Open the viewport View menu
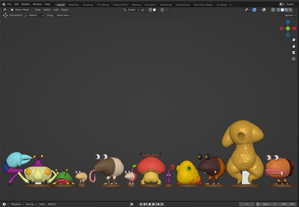Screen dimensions: 299x207 click(x=38, y=10)
